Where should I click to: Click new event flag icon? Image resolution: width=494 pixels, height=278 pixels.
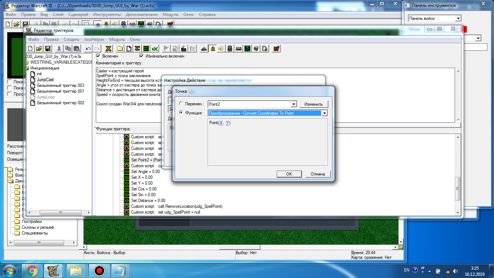point(166,49)
